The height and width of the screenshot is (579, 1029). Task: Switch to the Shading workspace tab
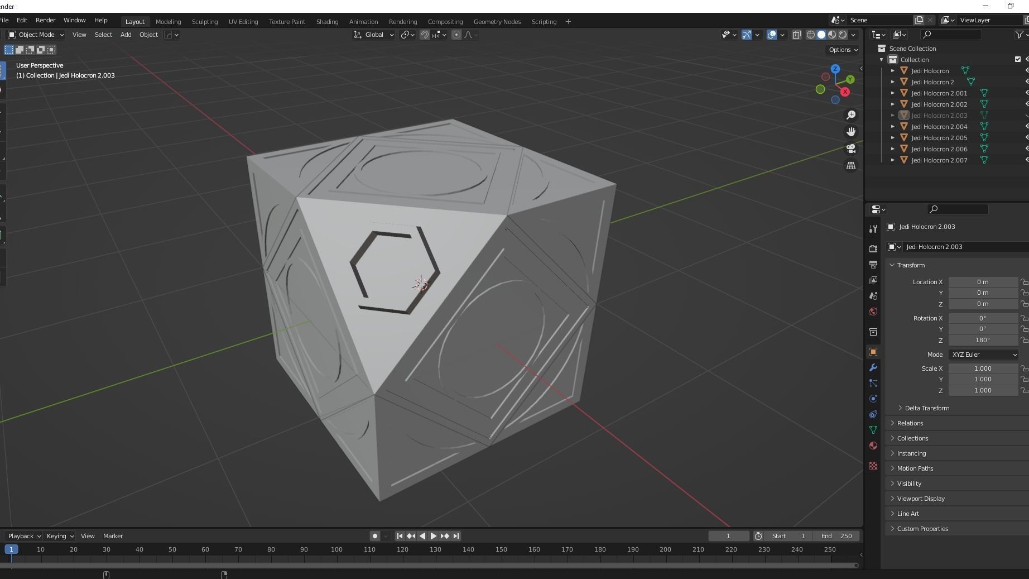327,22
